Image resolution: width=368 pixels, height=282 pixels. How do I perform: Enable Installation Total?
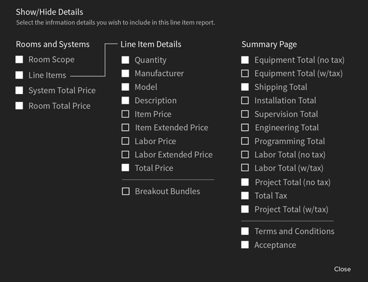(x=245, y=101)
